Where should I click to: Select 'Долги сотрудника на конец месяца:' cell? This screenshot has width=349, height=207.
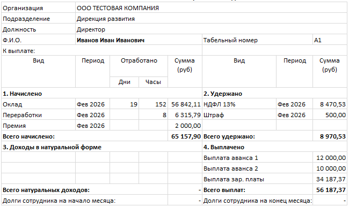point(257,201)
